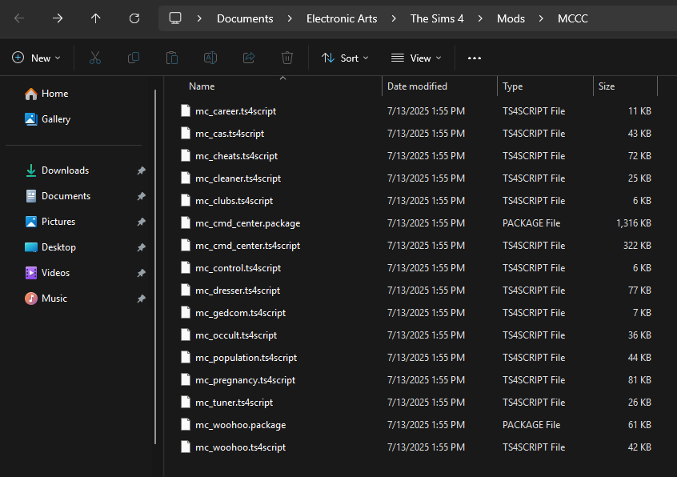The width and height of the screenshot is (677, 477).
Task: Click the pin icon next to Music
Action: pyautogui.click(x=141, y=298)
